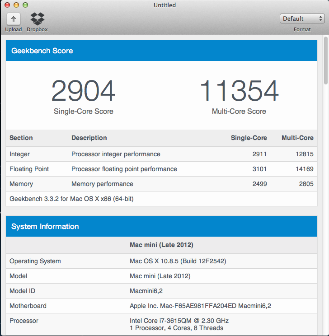The image size is (329, 336).
Task: Click the 'Macmini6,2' Model ID value
Action: tap(146, 291)
